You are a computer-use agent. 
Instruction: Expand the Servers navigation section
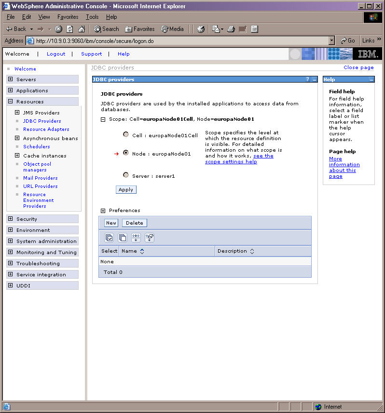[x=10, y=79]
